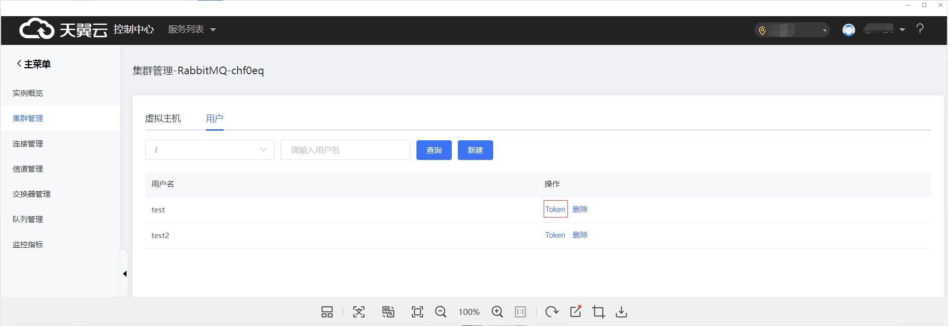Open the region selector dropdown

click(792, 30)
